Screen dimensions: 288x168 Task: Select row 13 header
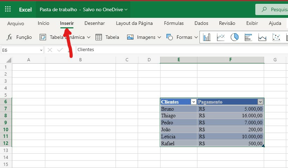6,150
